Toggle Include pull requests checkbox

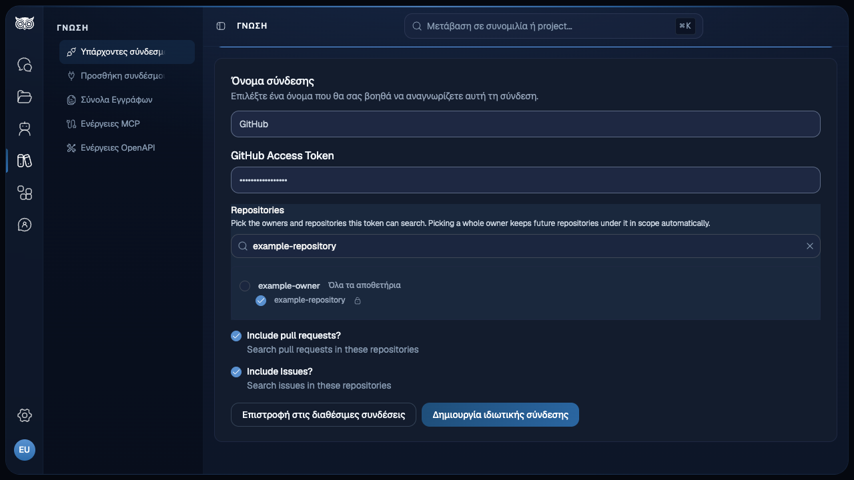pyautogui.click(x=236, y=336)
